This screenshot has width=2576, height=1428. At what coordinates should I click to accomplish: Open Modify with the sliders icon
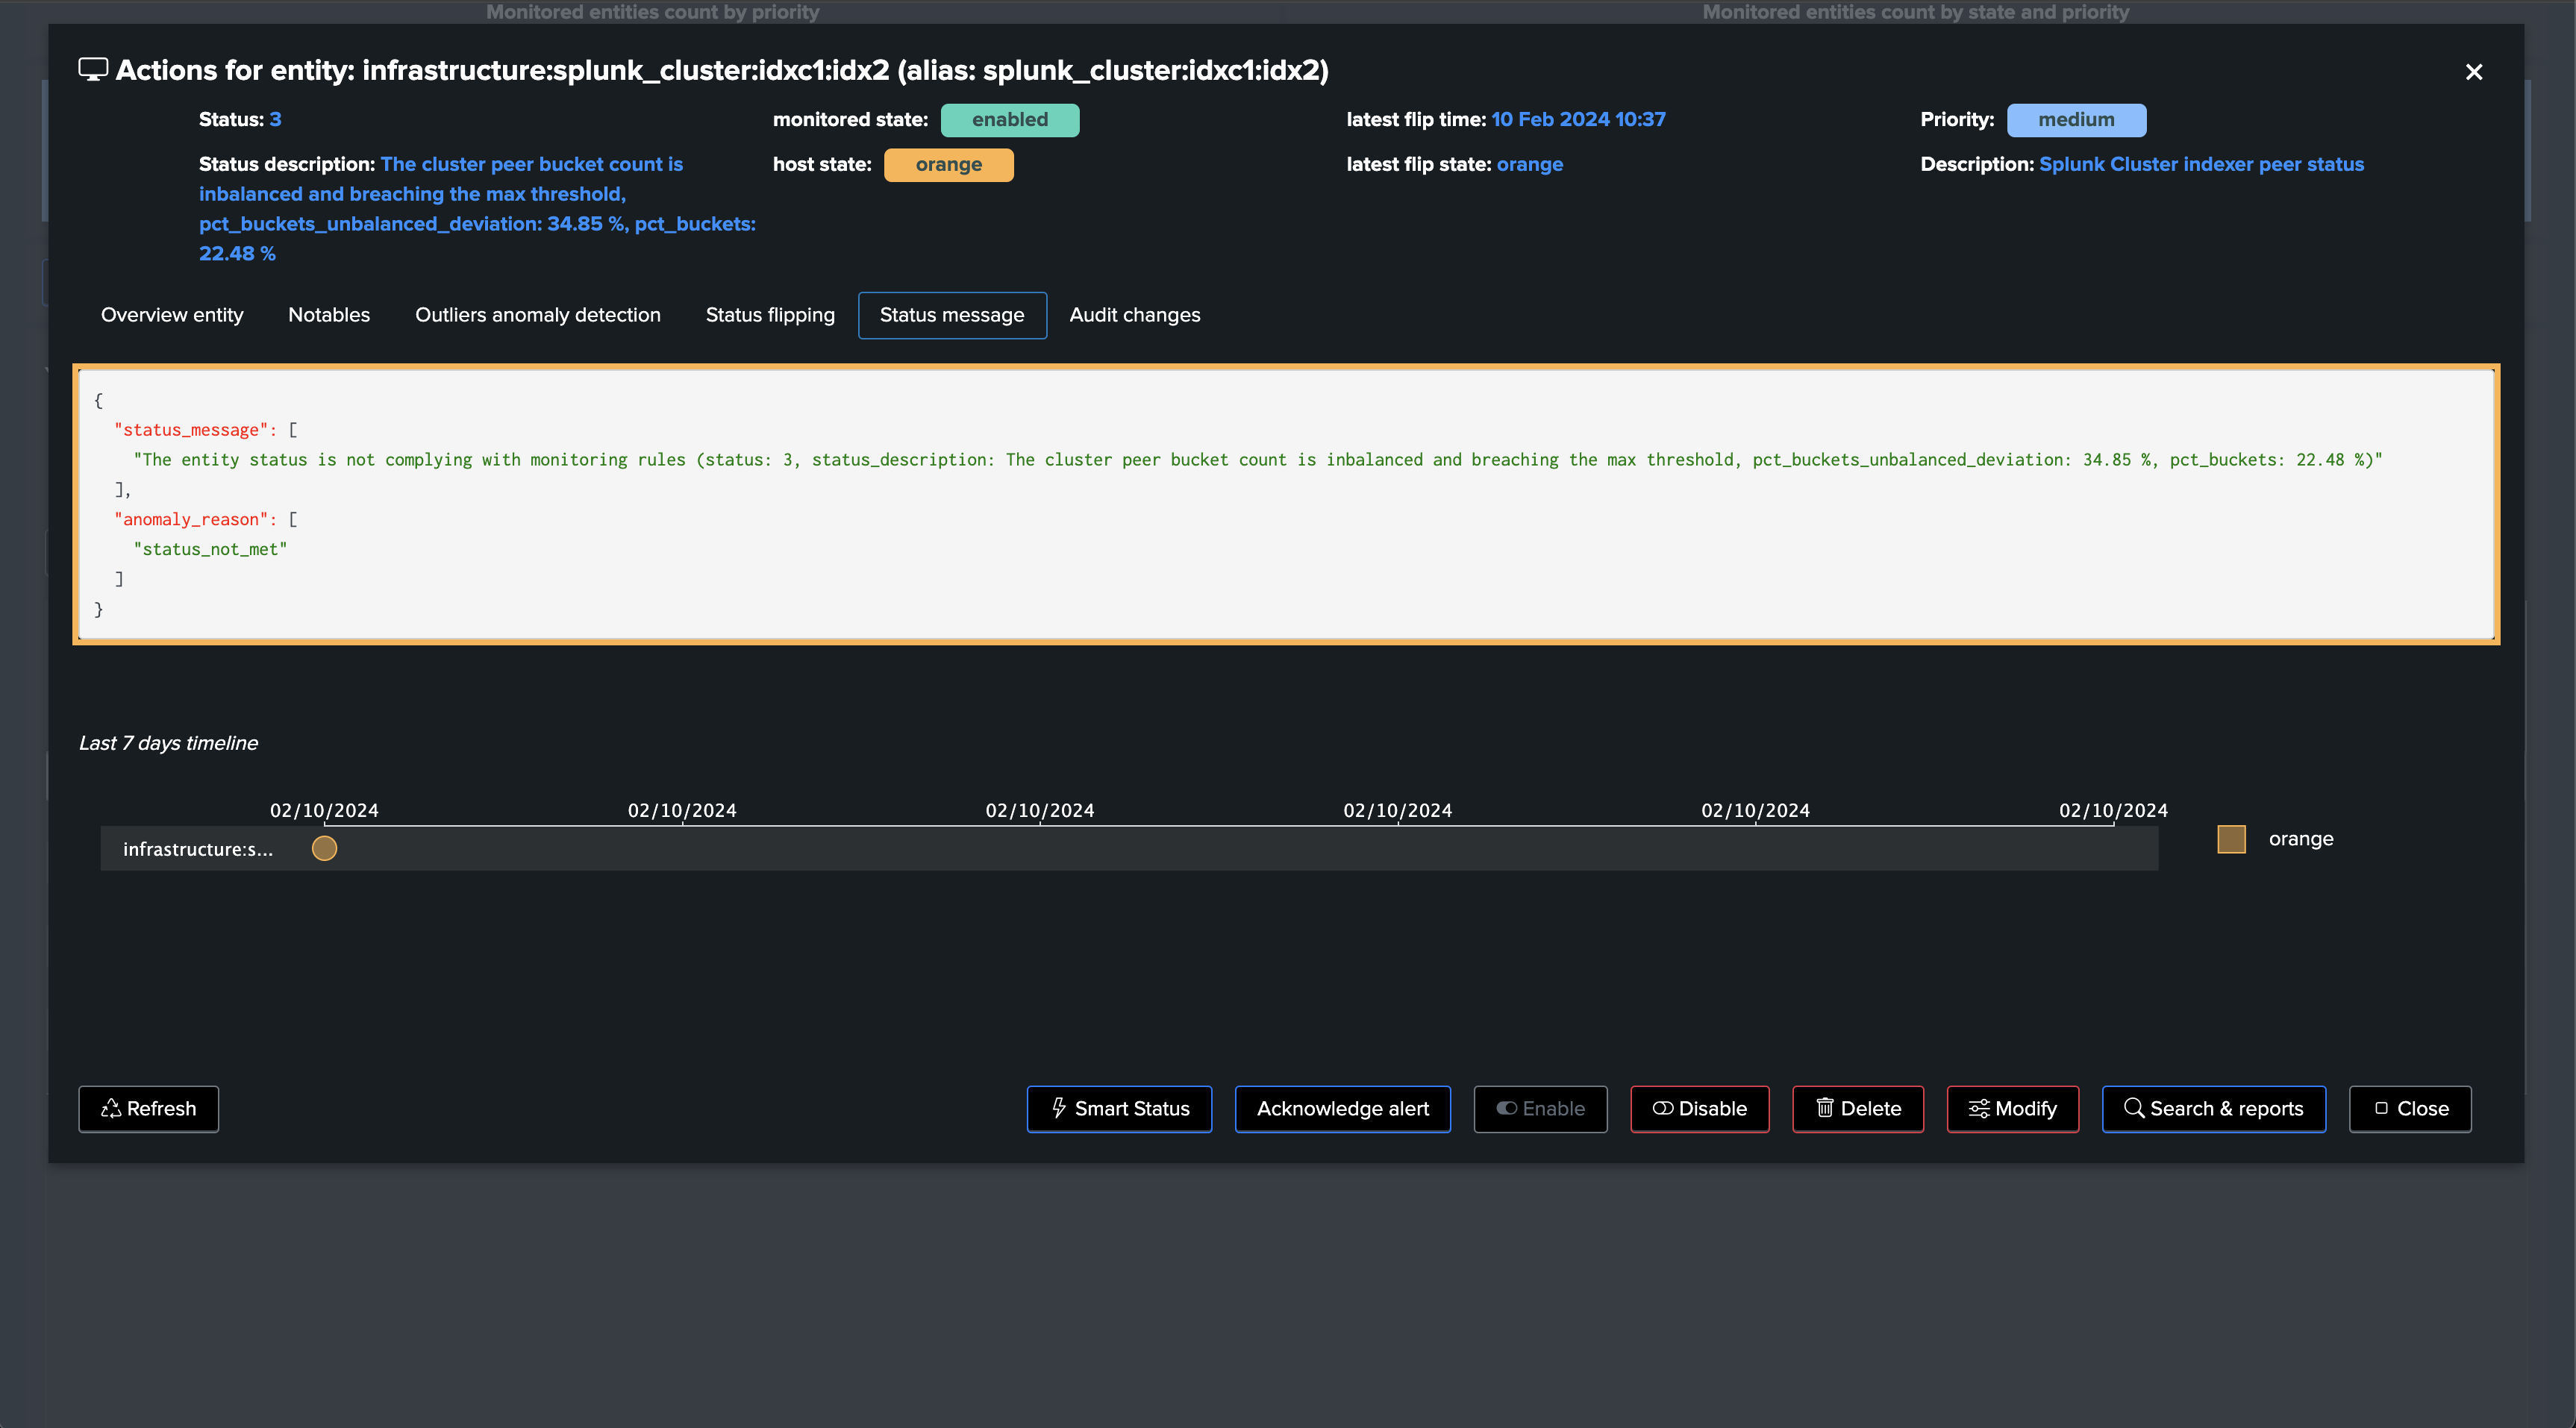2012,1108
